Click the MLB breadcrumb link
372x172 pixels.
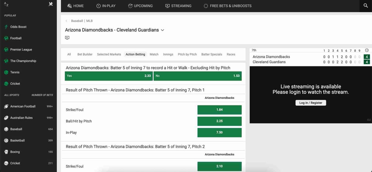pyautogui.click(x=89, y=21)
